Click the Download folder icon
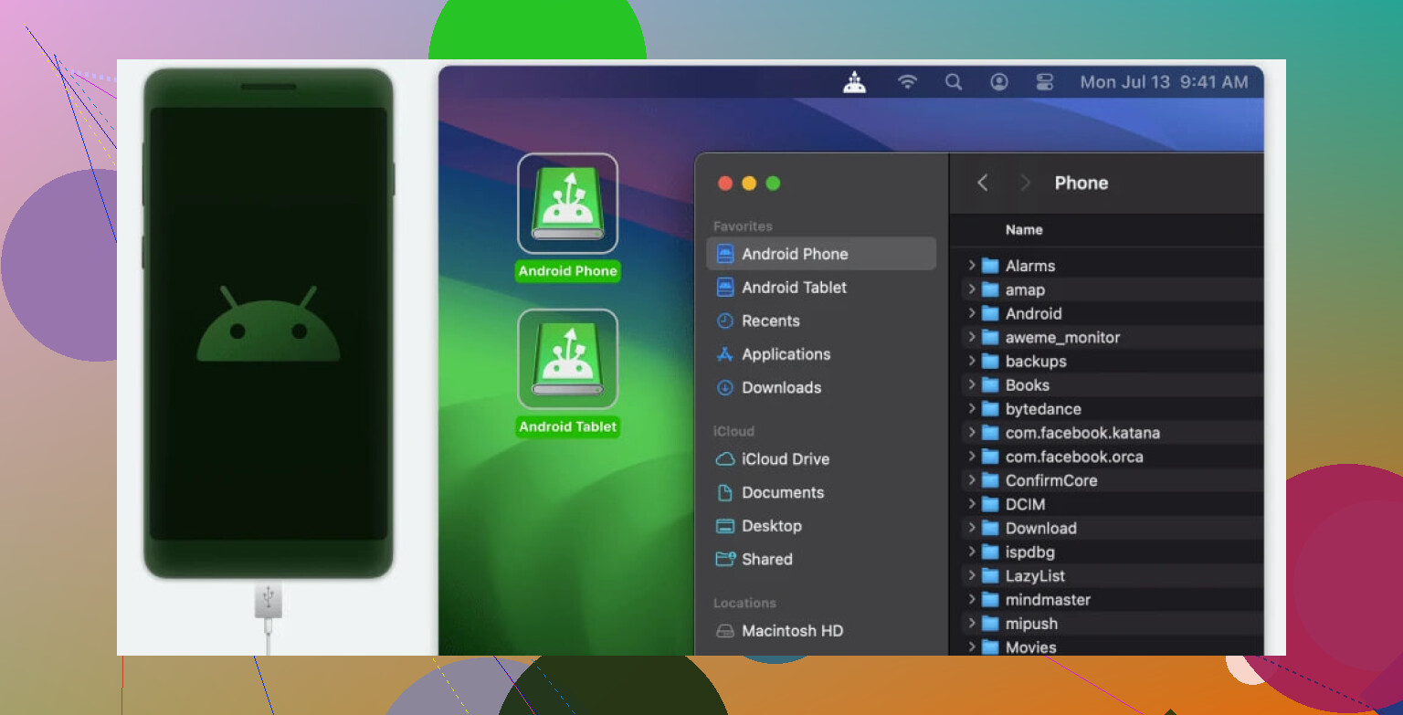 [990, 528]
